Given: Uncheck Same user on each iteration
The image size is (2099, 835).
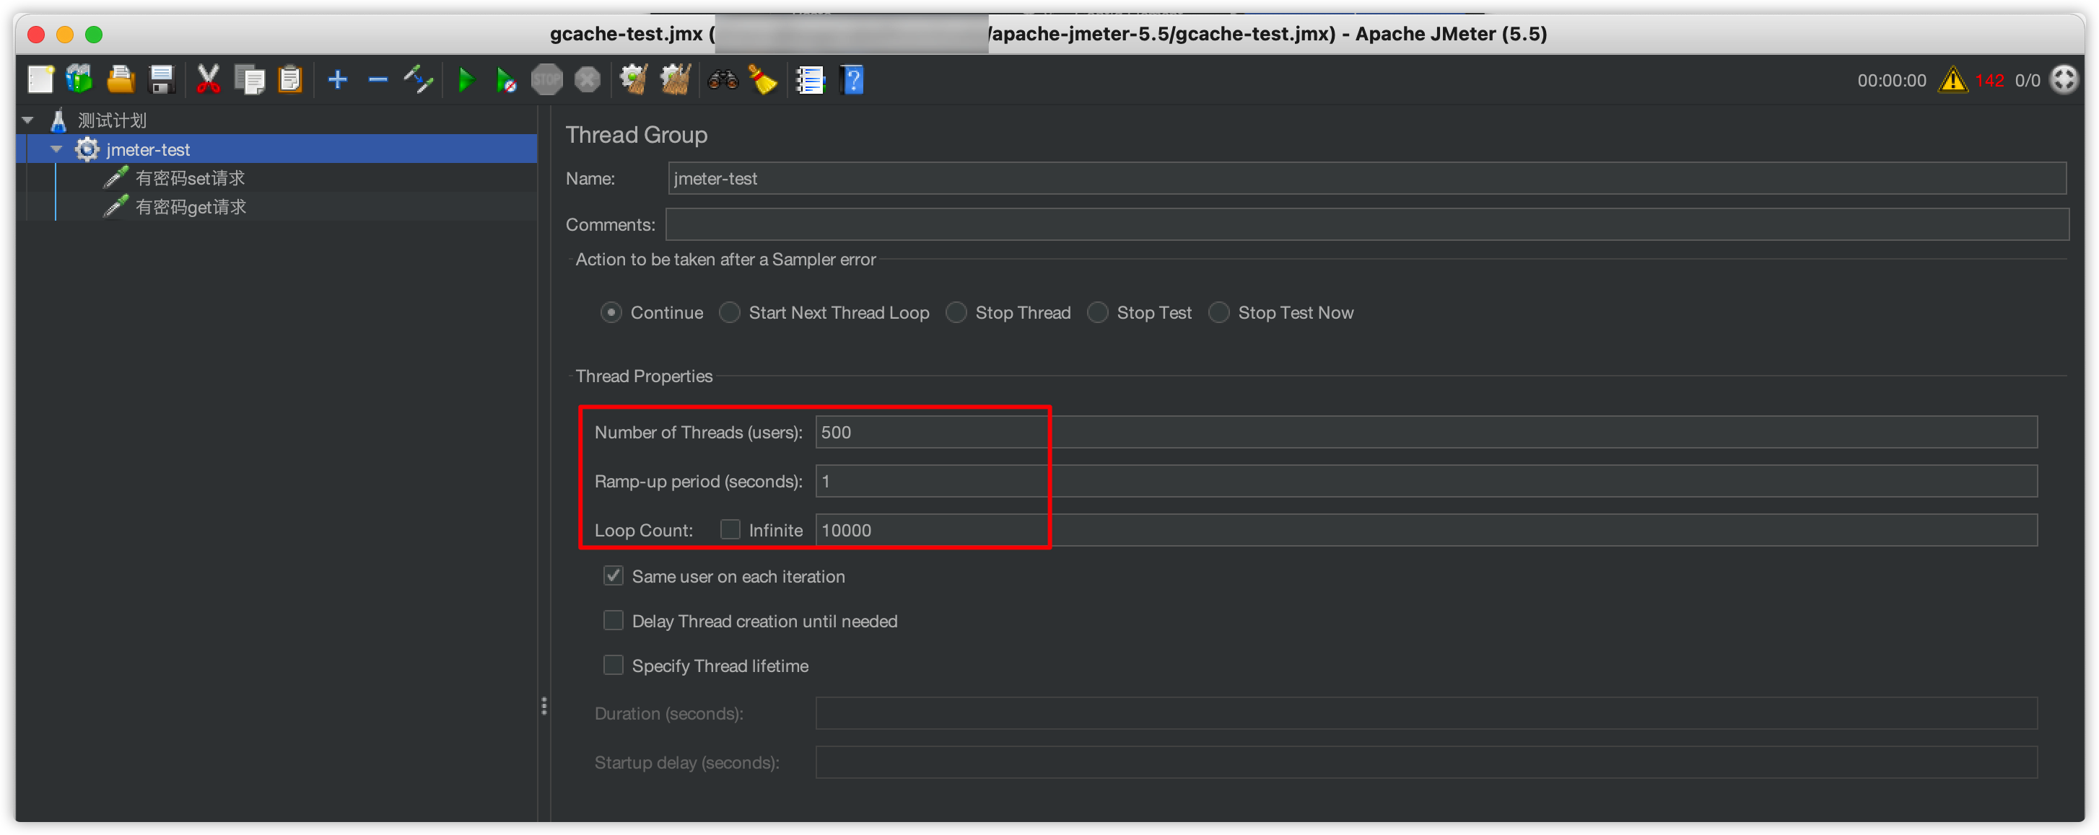Looking at the screenshot, I should [614, 576].
